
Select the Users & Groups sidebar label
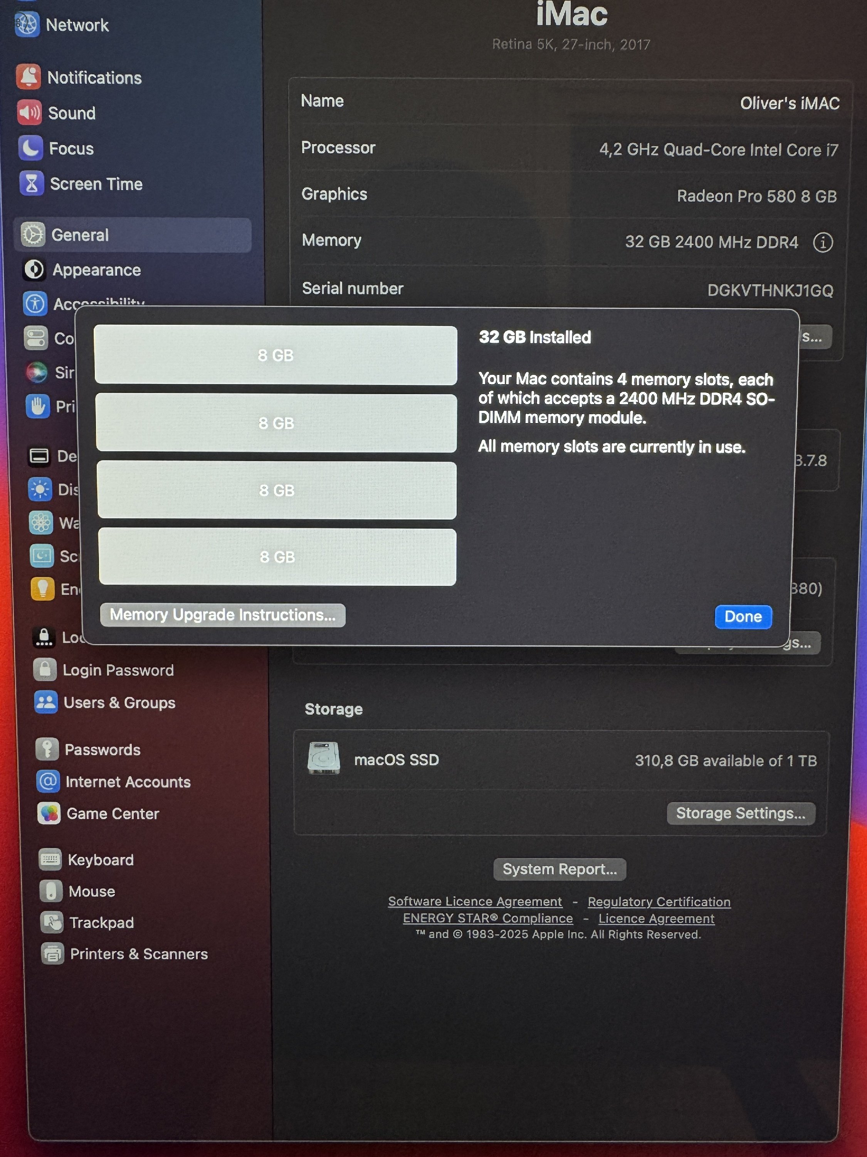(x=120, y=702)
